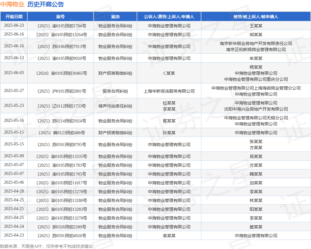Select case number (2025)渝0105民初1785号
Image resolution: width=311 pixels, height=249 pixels.
click(x=62, y=174)
